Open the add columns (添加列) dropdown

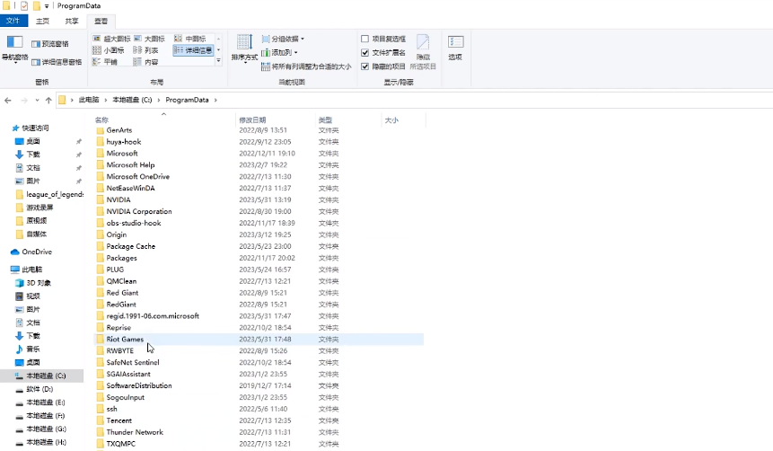tap(279, 52)
